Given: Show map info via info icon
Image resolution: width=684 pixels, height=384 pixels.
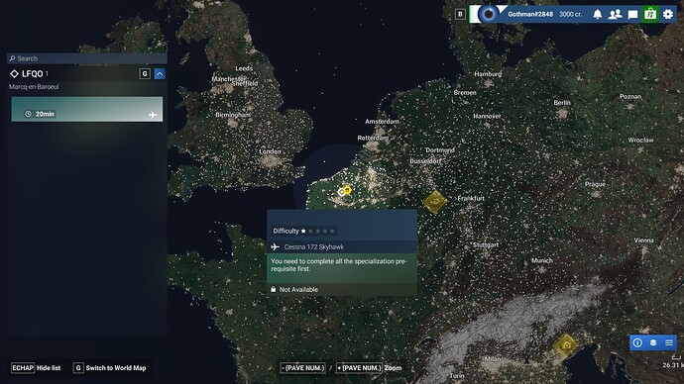Looking at the screenshot, I should tap(637, 342).
